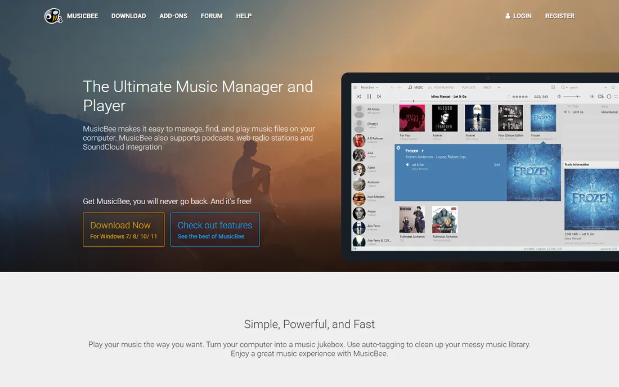The image size is (619, 387).
Task: Select Alesso in the artist list
Action: coord(373,213)
